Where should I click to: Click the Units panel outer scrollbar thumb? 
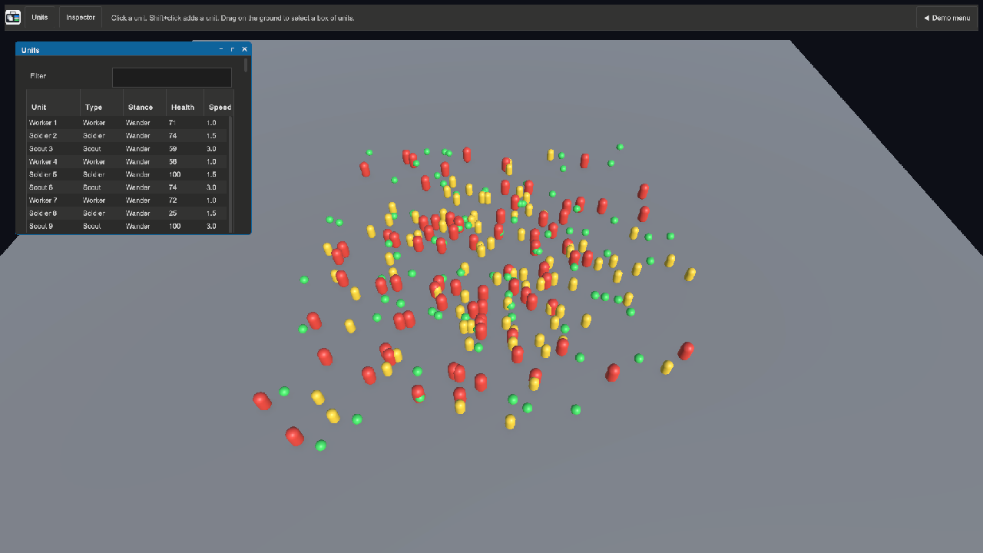[x=246, y=65]
